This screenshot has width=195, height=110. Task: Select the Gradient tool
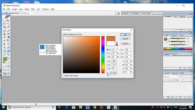pyautogui.click(x=8, y=37)
